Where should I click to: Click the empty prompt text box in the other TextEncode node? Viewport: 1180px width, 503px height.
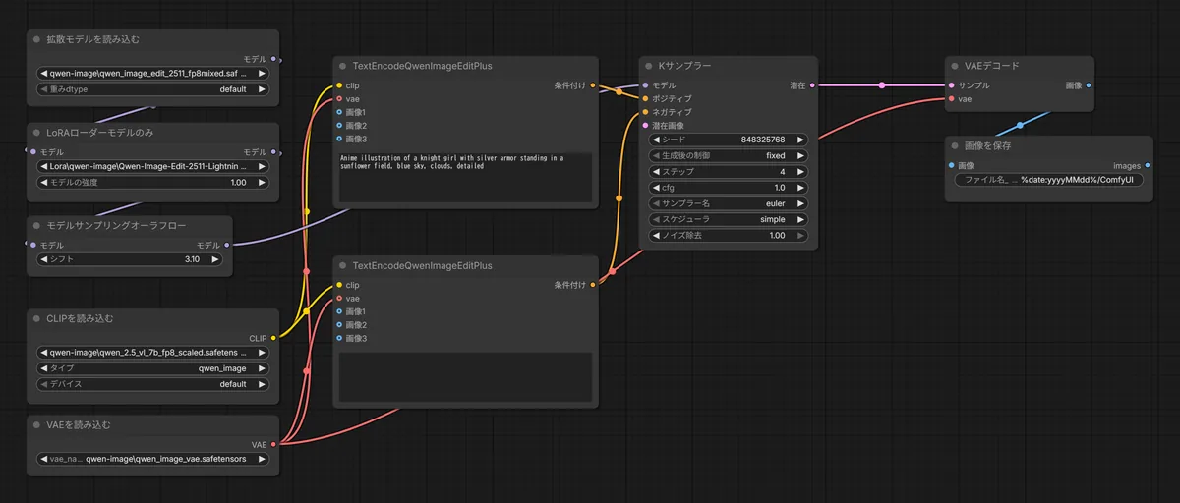pyautogui.click(x=464, y=377)
